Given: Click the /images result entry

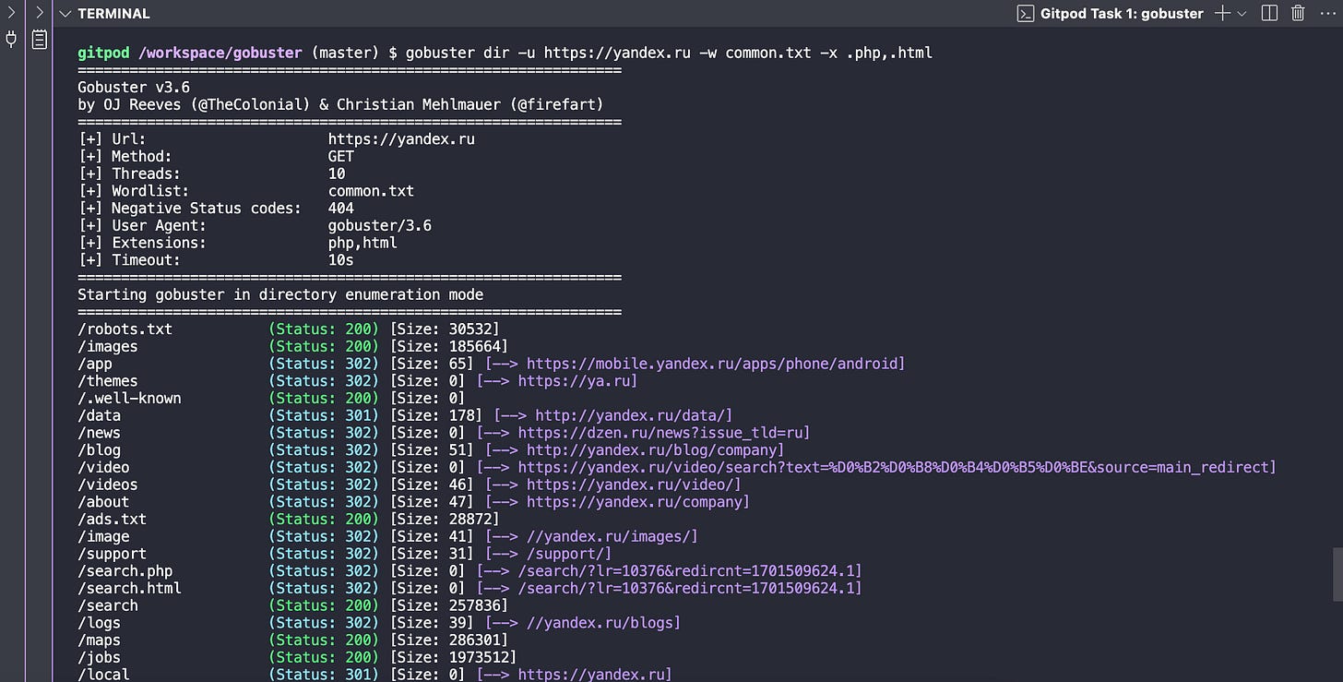Looking at the screenshot, I should tap(108, 346).
